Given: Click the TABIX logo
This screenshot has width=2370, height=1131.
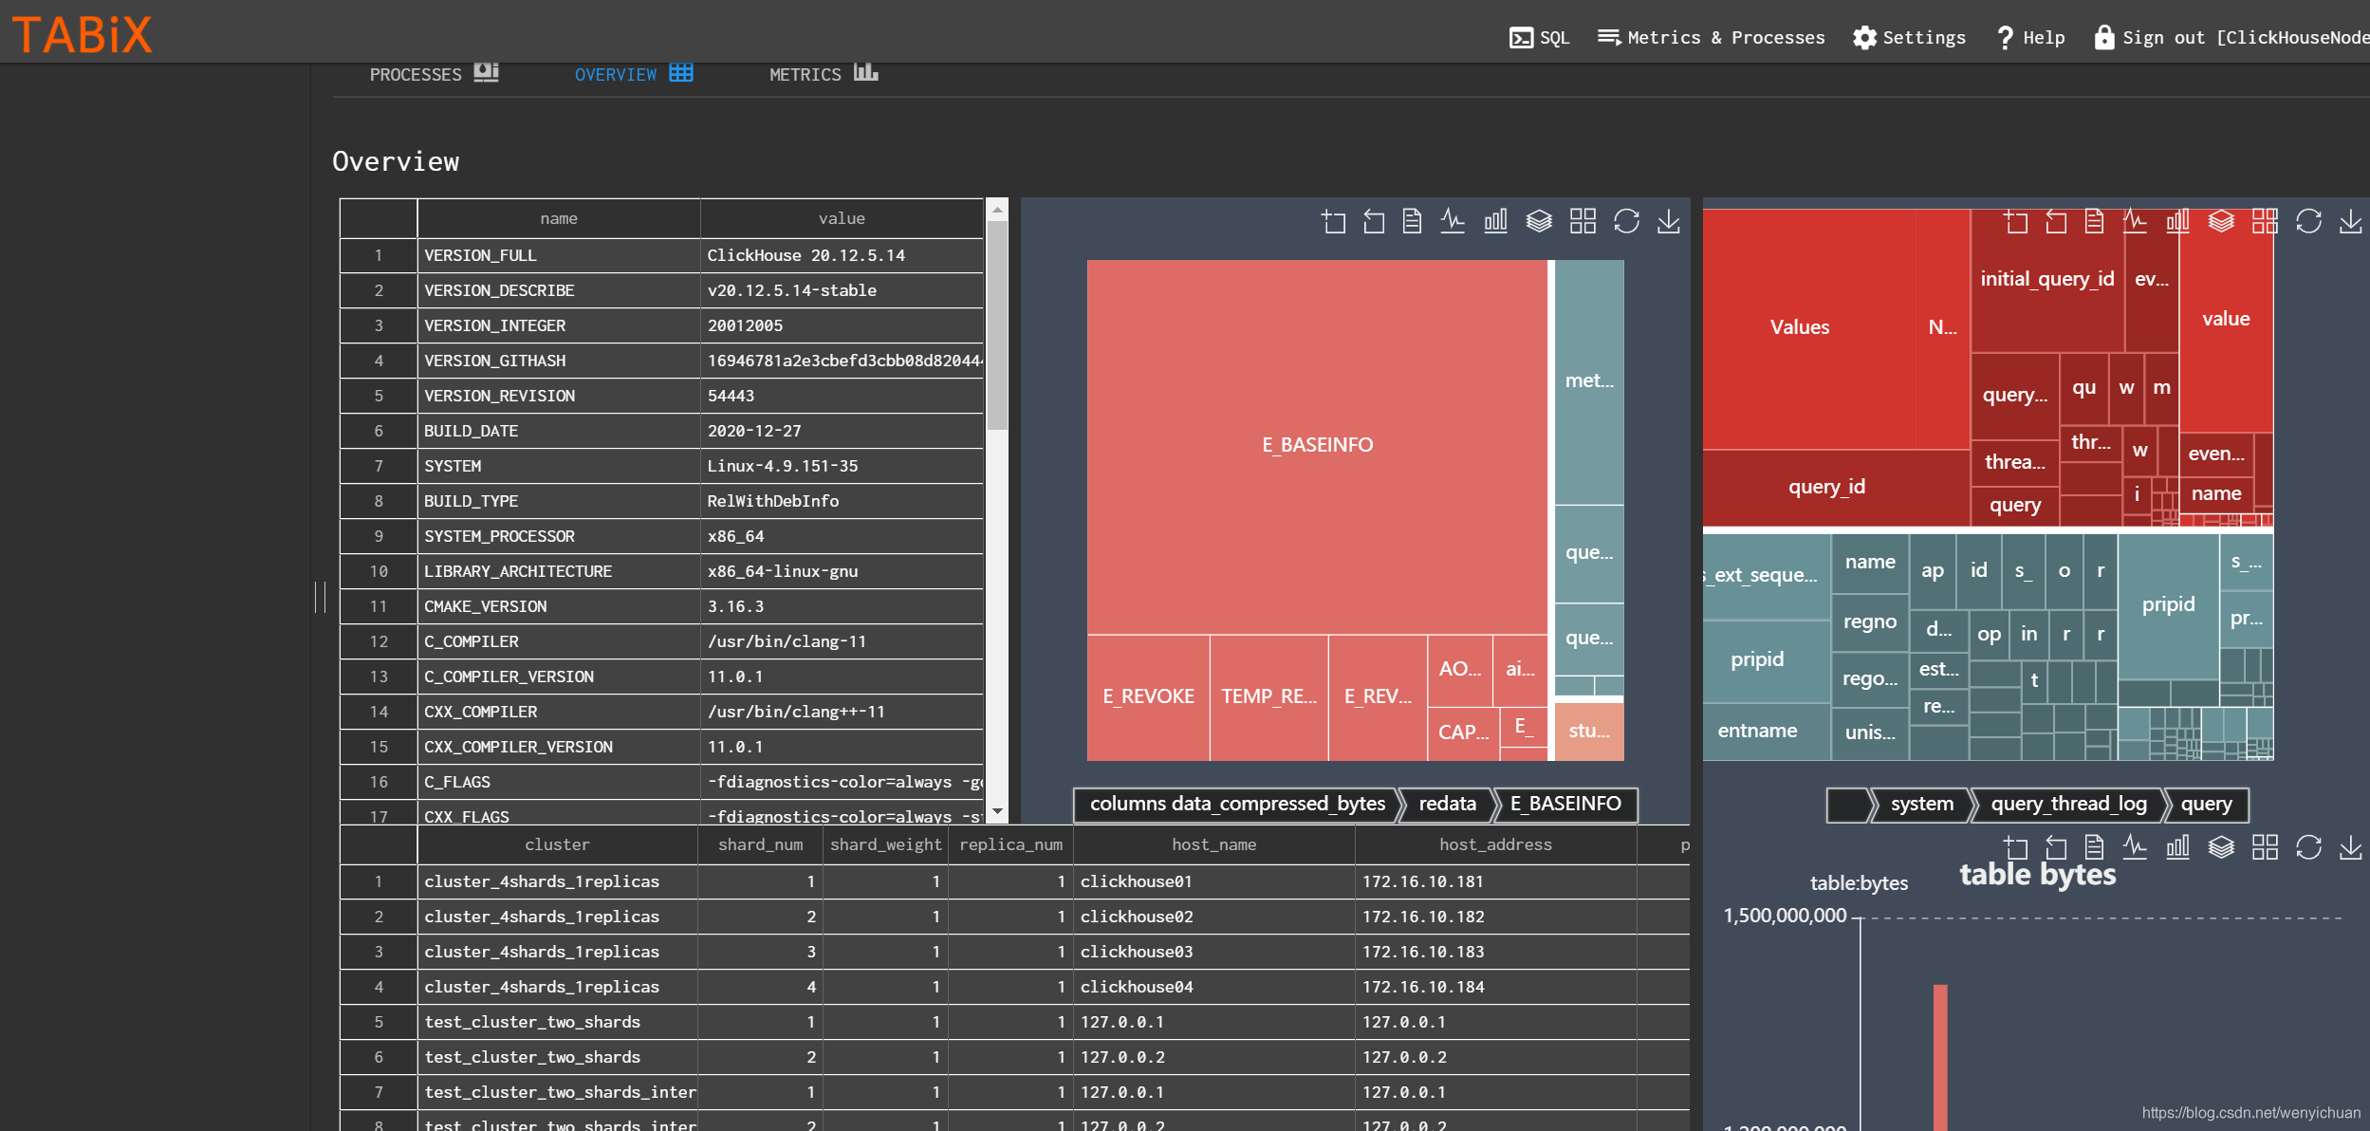Looking at the screenshot, I should (82, 35).
